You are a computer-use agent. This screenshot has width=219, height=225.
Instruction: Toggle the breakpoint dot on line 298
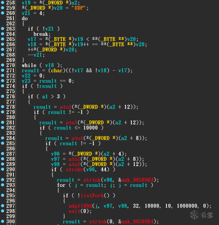tap(2, 211)
